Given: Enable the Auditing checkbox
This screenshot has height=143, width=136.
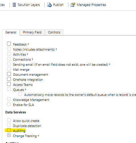Looking at the screenshot, I should (x=9, y=130).
